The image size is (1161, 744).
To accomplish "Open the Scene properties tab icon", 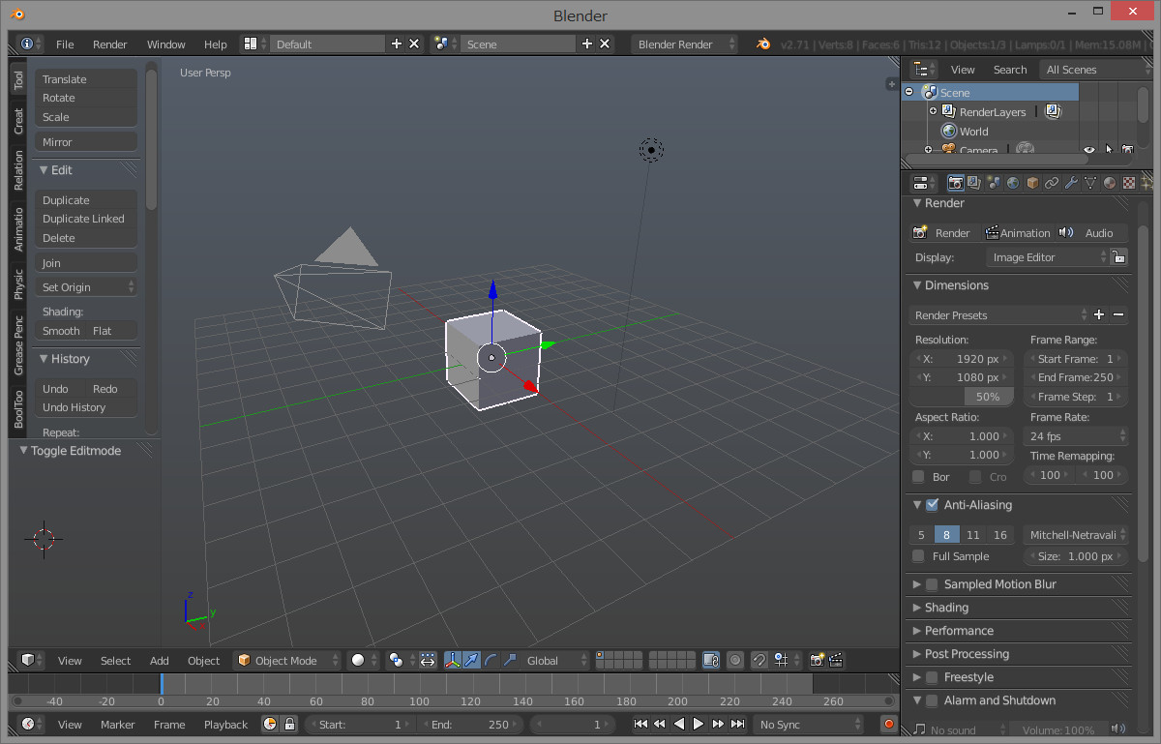I will pyautogui.click(x=994, y=182).
